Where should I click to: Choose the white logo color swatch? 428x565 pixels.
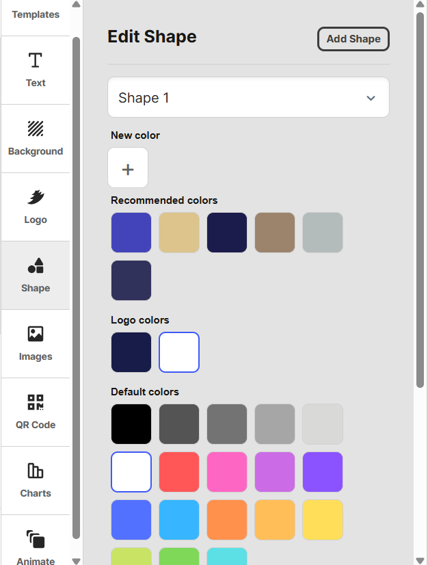(x=179, y=352)
